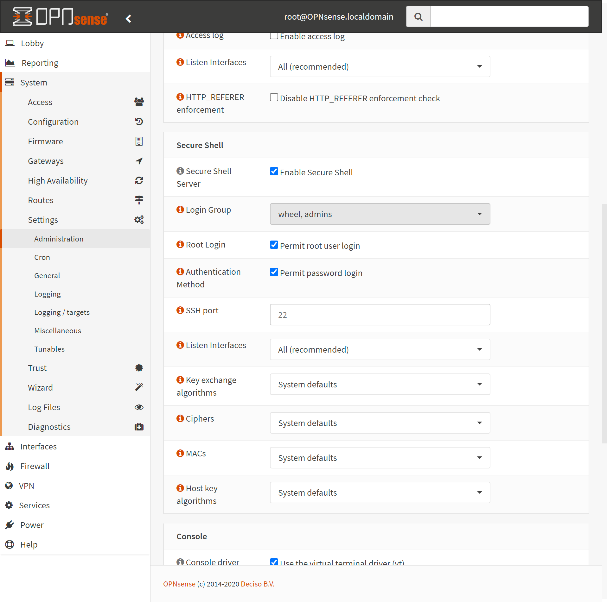Screen dimensions: 607x602
Task: Click the SSH port info icon
Action: (x=180, y=310)
